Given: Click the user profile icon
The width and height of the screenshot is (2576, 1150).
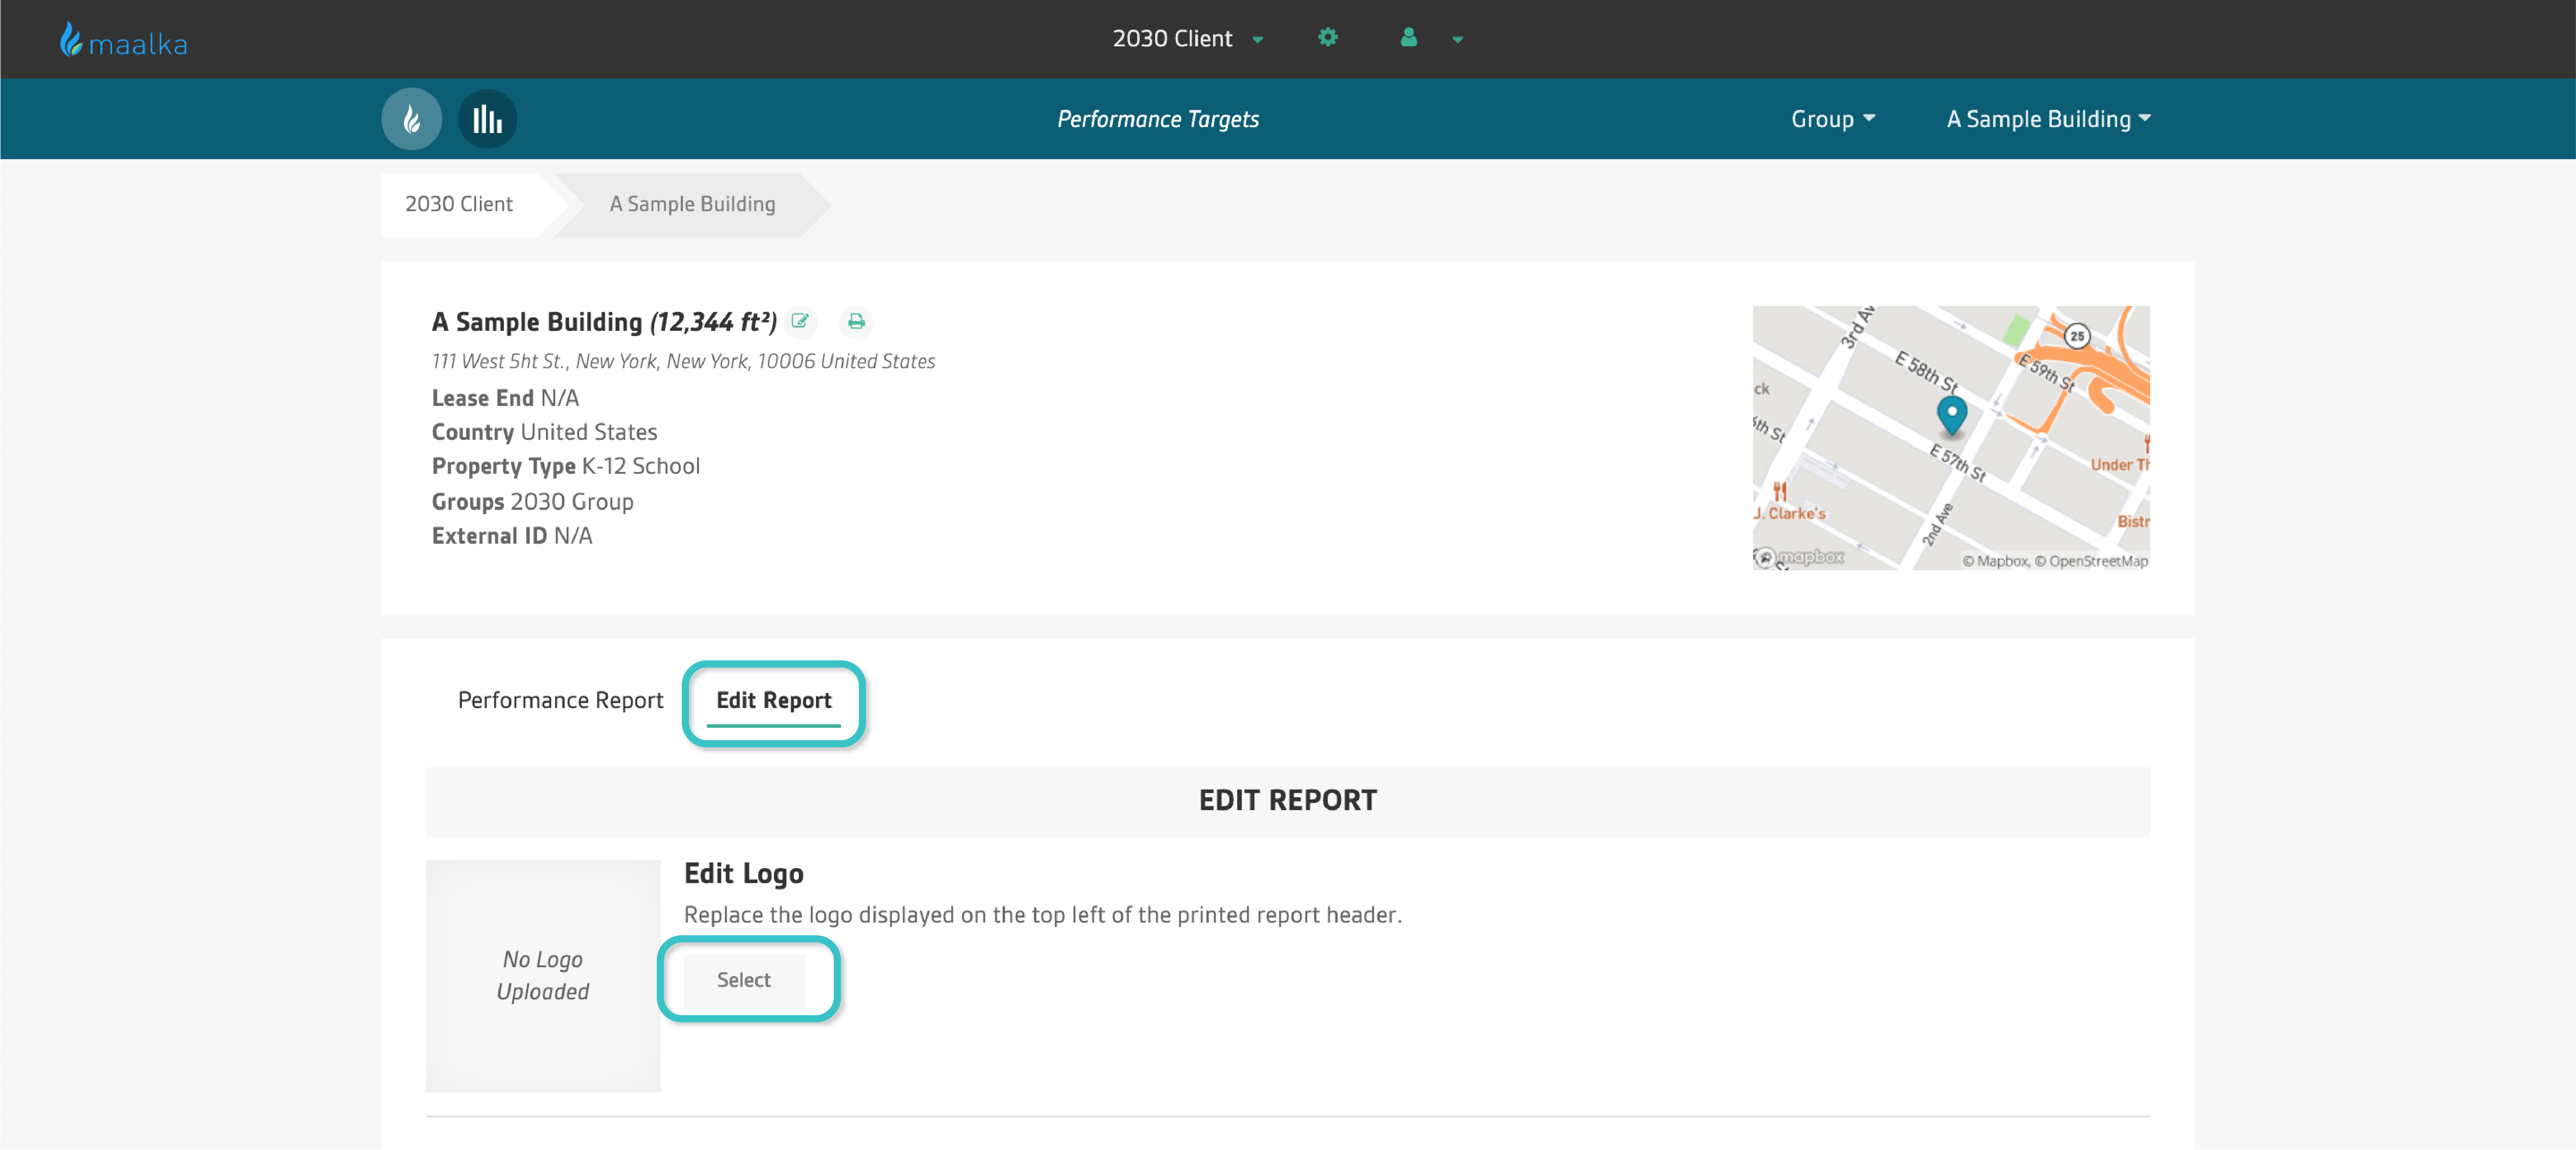Looking at the screenshot, I should pyautogui.click(x=1408, y=38).
